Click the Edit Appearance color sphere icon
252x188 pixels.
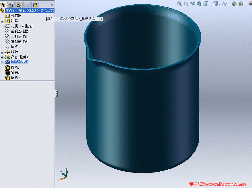[x=234, y=4]
